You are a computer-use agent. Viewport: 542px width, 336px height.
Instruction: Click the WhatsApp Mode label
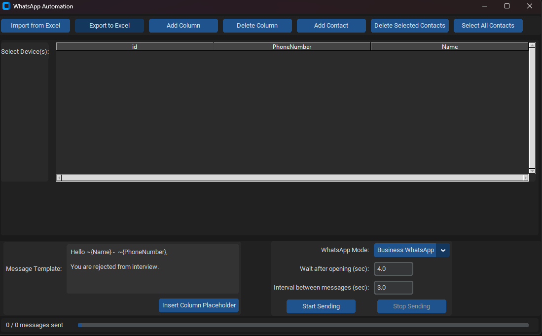tap(345, 250)
